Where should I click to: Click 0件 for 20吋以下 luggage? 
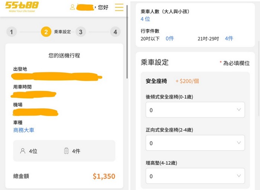pos(170,38)
